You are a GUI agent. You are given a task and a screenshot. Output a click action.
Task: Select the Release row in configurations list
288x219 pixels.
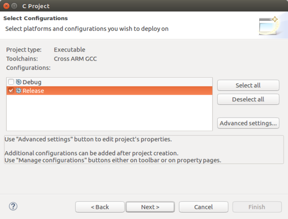pyautogui.click(x=110, y=91)
